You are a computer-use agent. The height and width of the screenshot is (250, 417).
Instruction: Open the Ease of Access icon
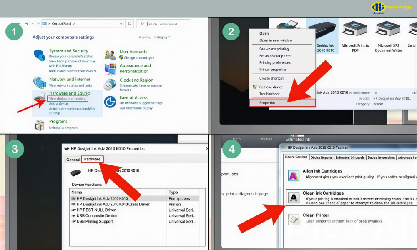pyautogui.click(x=110, y=102)
